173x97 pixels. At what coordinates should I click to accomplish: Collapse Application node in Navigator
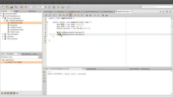click(1, 60)
